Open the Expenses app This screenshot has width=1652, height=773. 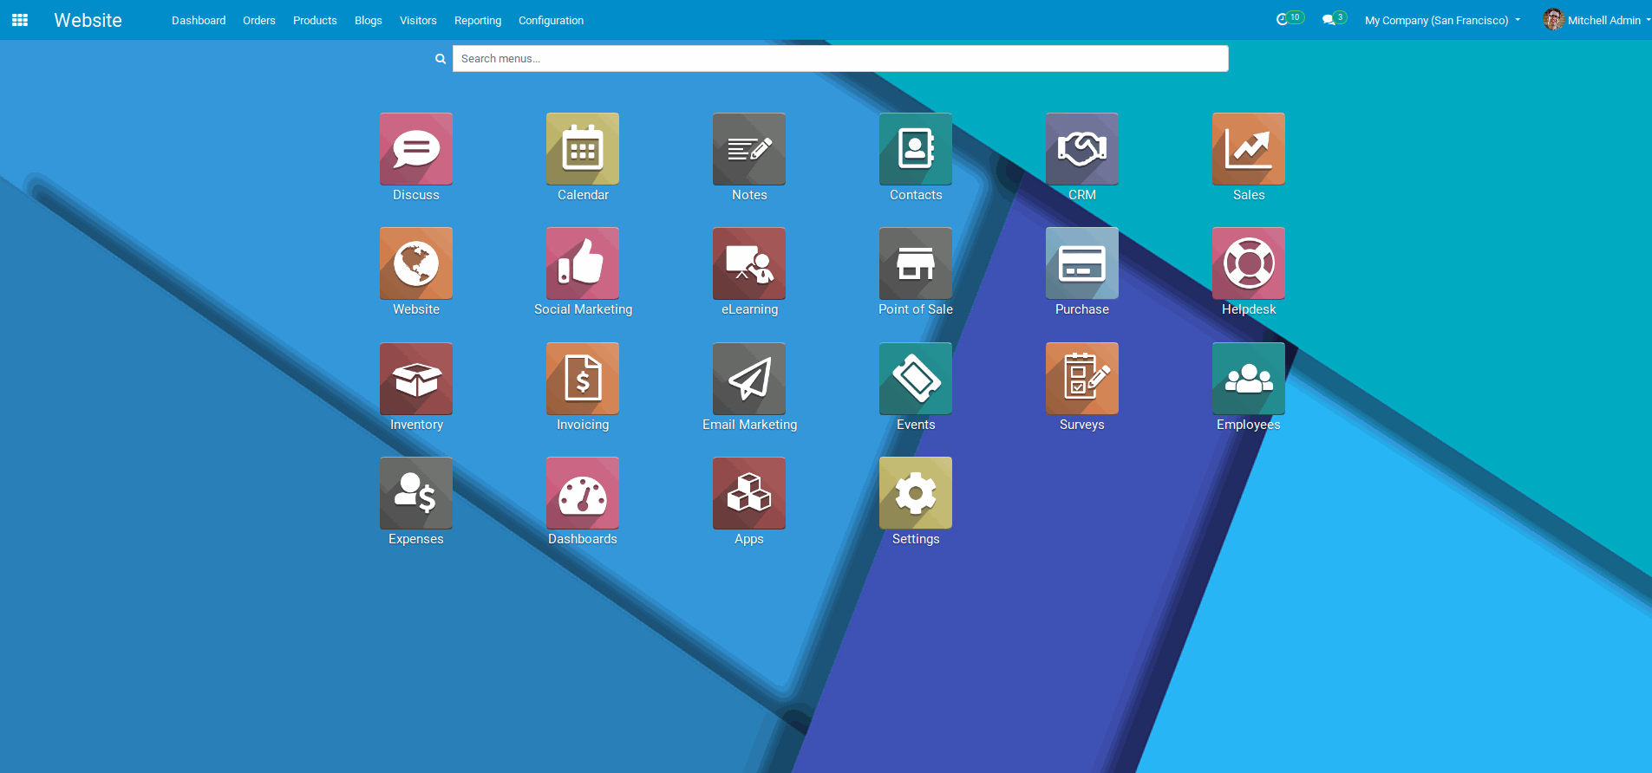tap(415, 493)
